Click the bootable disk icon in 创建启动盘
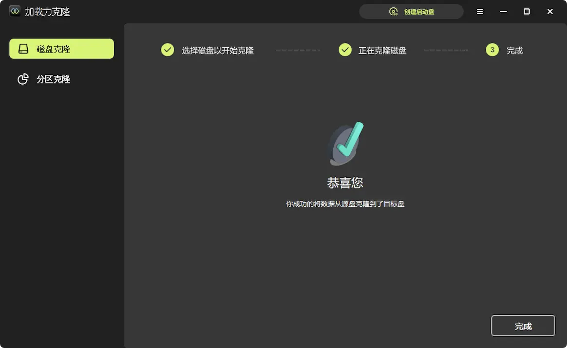567x348 pixels. click(394, 11)
